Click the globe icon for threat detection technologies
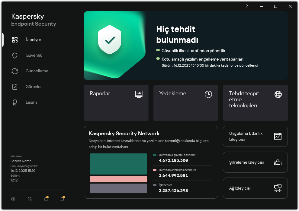This screenshot has width=299, height=211. pos(278,94)
